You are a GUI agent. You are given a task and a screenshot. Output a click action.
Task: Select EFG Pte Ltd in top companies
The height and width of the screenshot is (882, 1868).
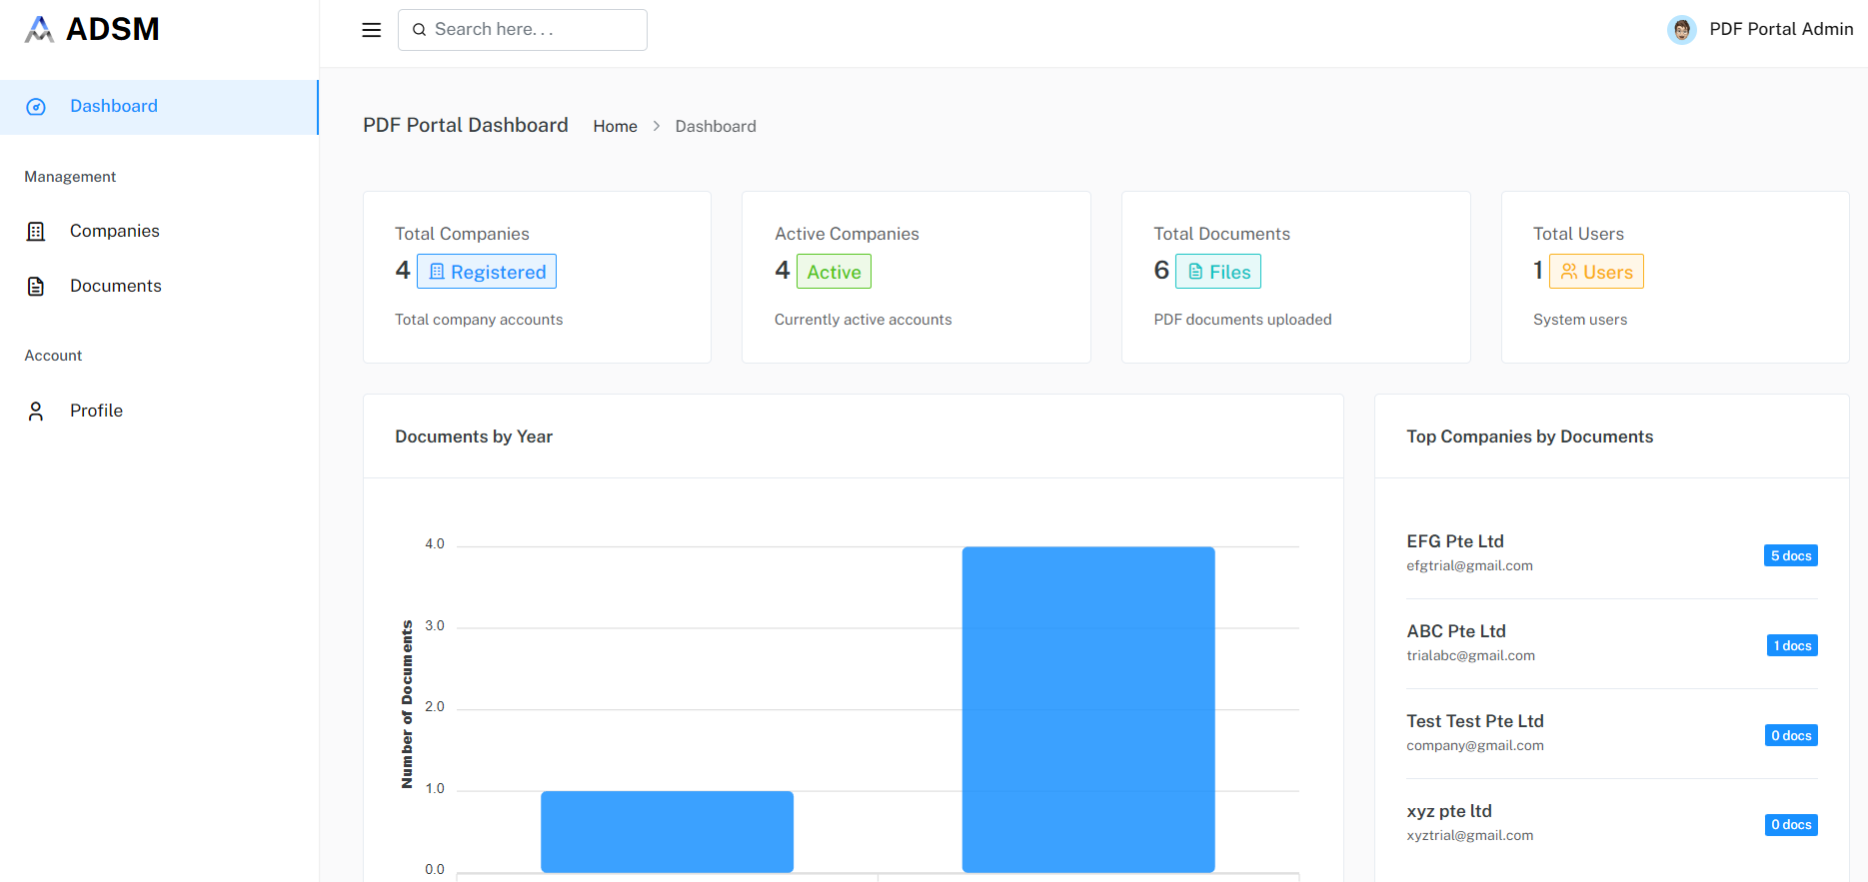[1454, 541]
